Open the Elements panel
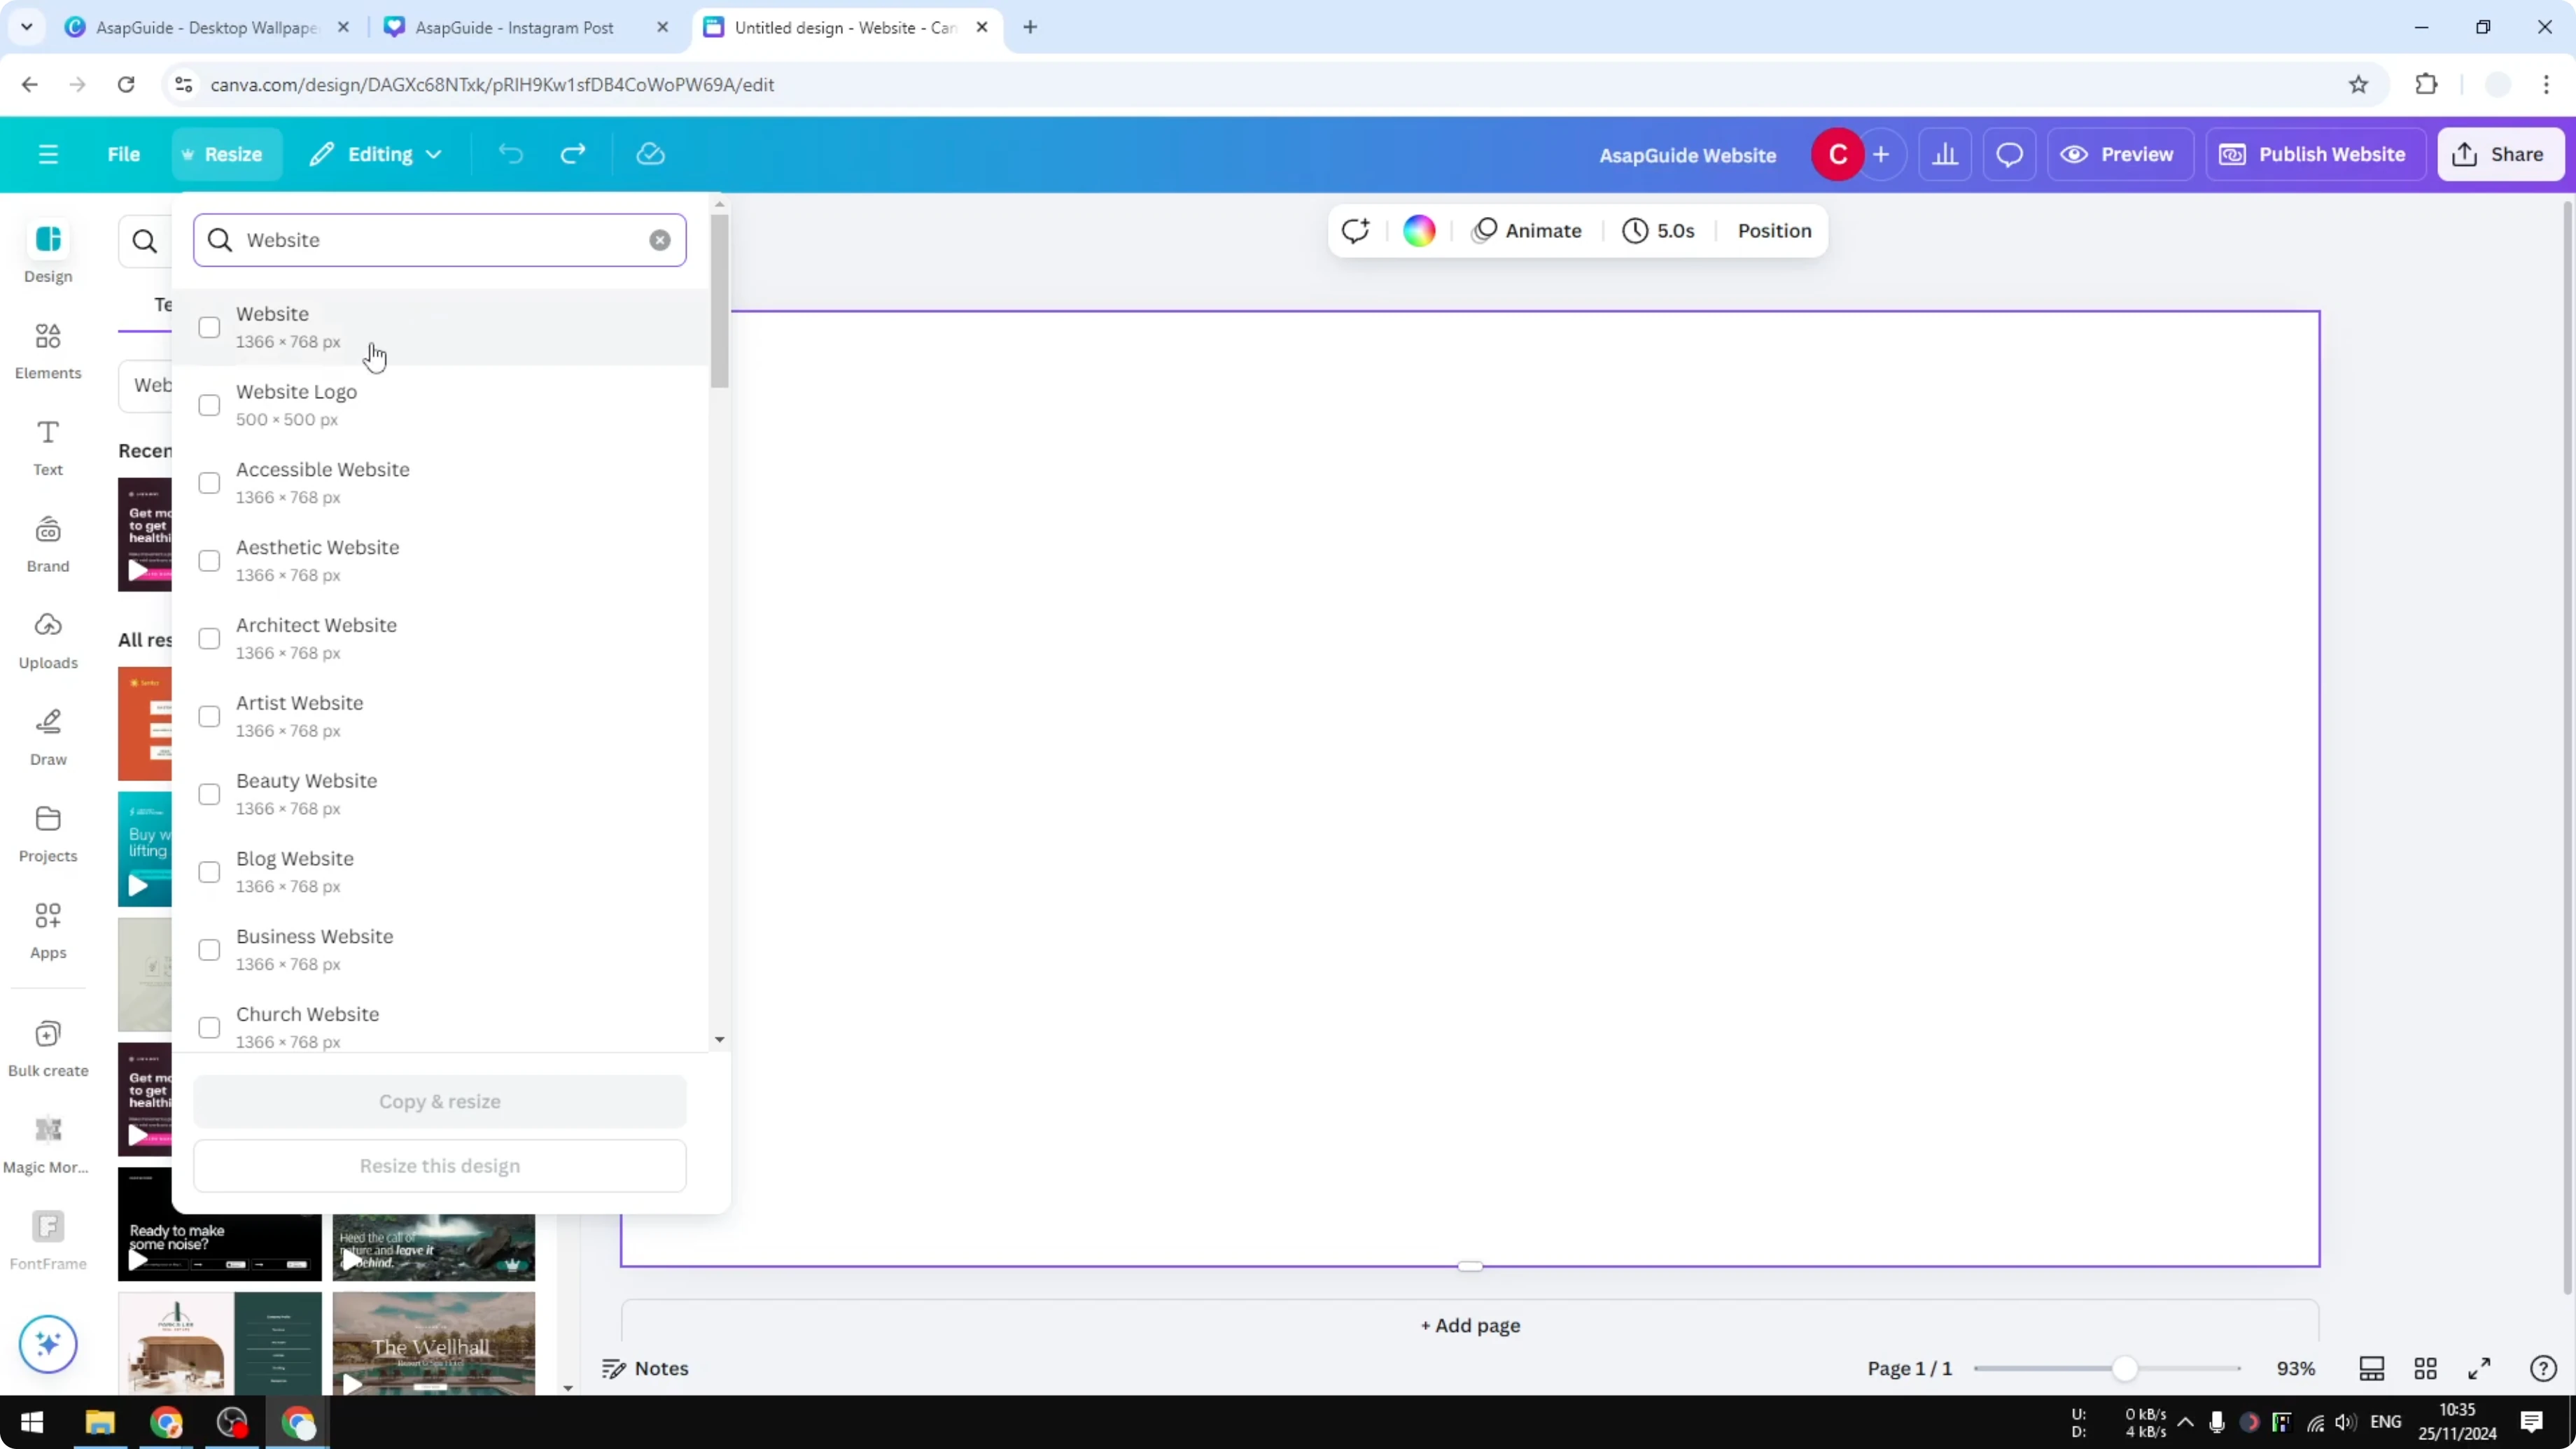Screen dimensions: 2576x1449 (47, 349)
